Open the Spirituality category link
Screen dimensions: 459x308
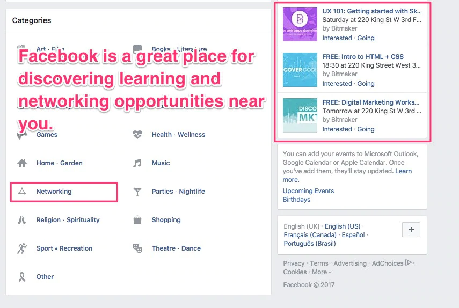click(x=83, y=219)
